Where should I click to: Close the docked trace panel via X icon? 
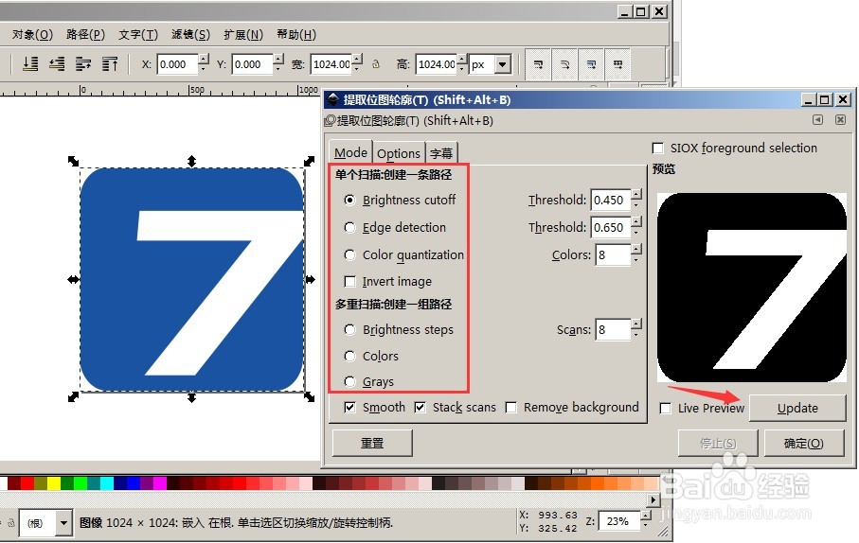click(840, 120)
